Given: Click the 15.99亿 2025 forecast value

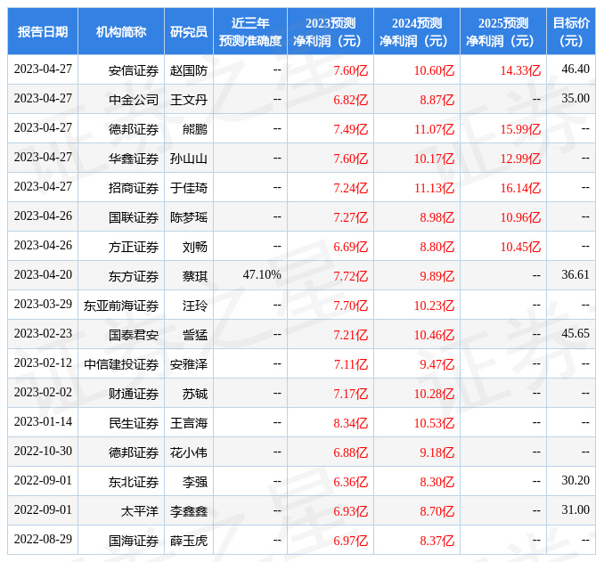Looking at the screenshot, I should click(520, 129).
